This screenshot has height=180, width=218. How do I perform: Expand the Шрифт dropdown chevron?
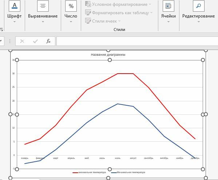15,21
